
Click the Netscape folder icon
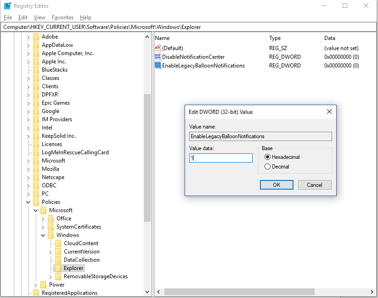36,177
